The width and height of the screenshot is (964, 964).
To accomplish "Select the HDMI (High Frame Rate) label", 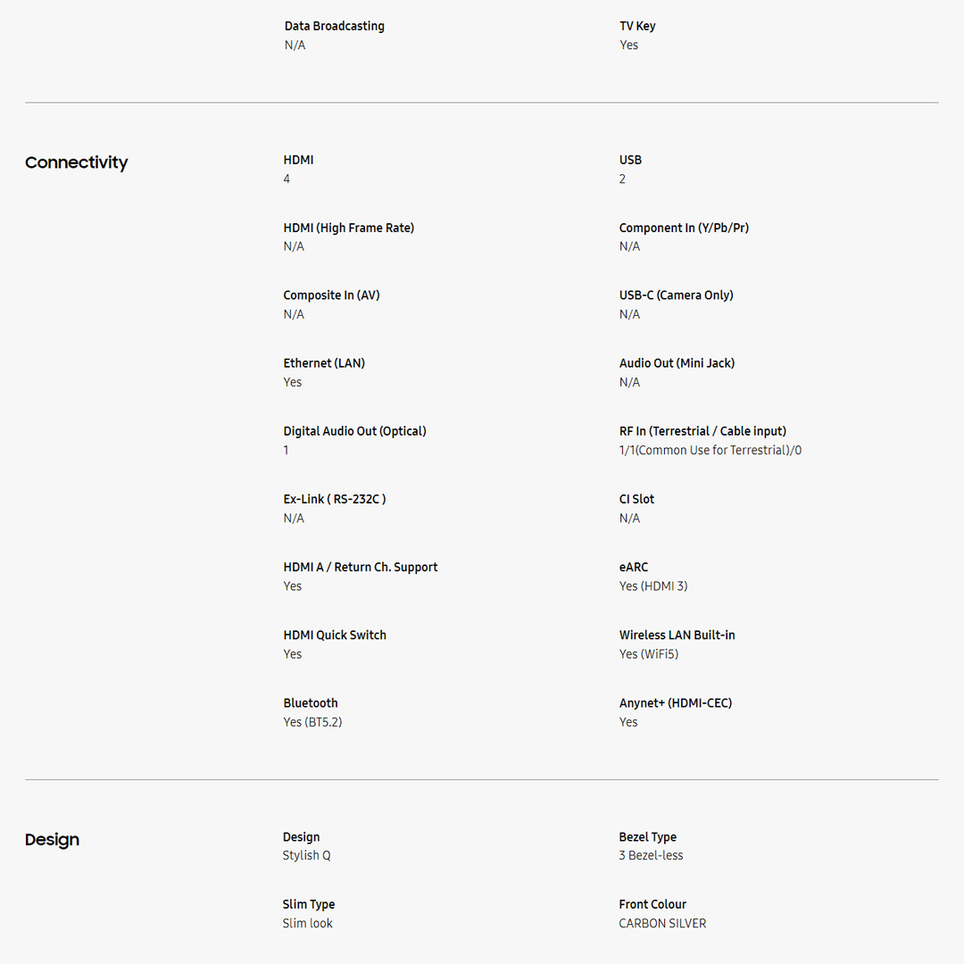I will tap(348, 228).
